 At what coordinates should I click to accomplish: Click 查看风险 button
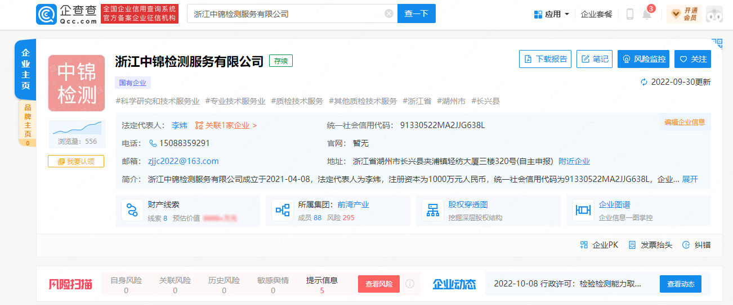pos(379,284)
